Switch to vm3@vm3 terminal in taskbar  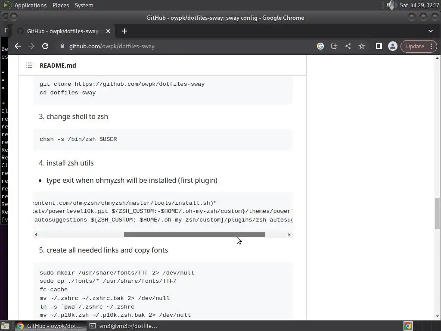click(123, 326)
